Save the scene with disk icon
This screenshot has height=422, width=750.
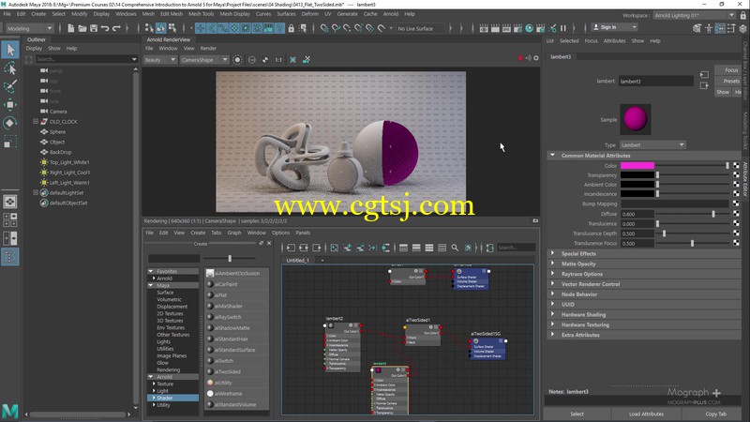(x=93, y=28)
